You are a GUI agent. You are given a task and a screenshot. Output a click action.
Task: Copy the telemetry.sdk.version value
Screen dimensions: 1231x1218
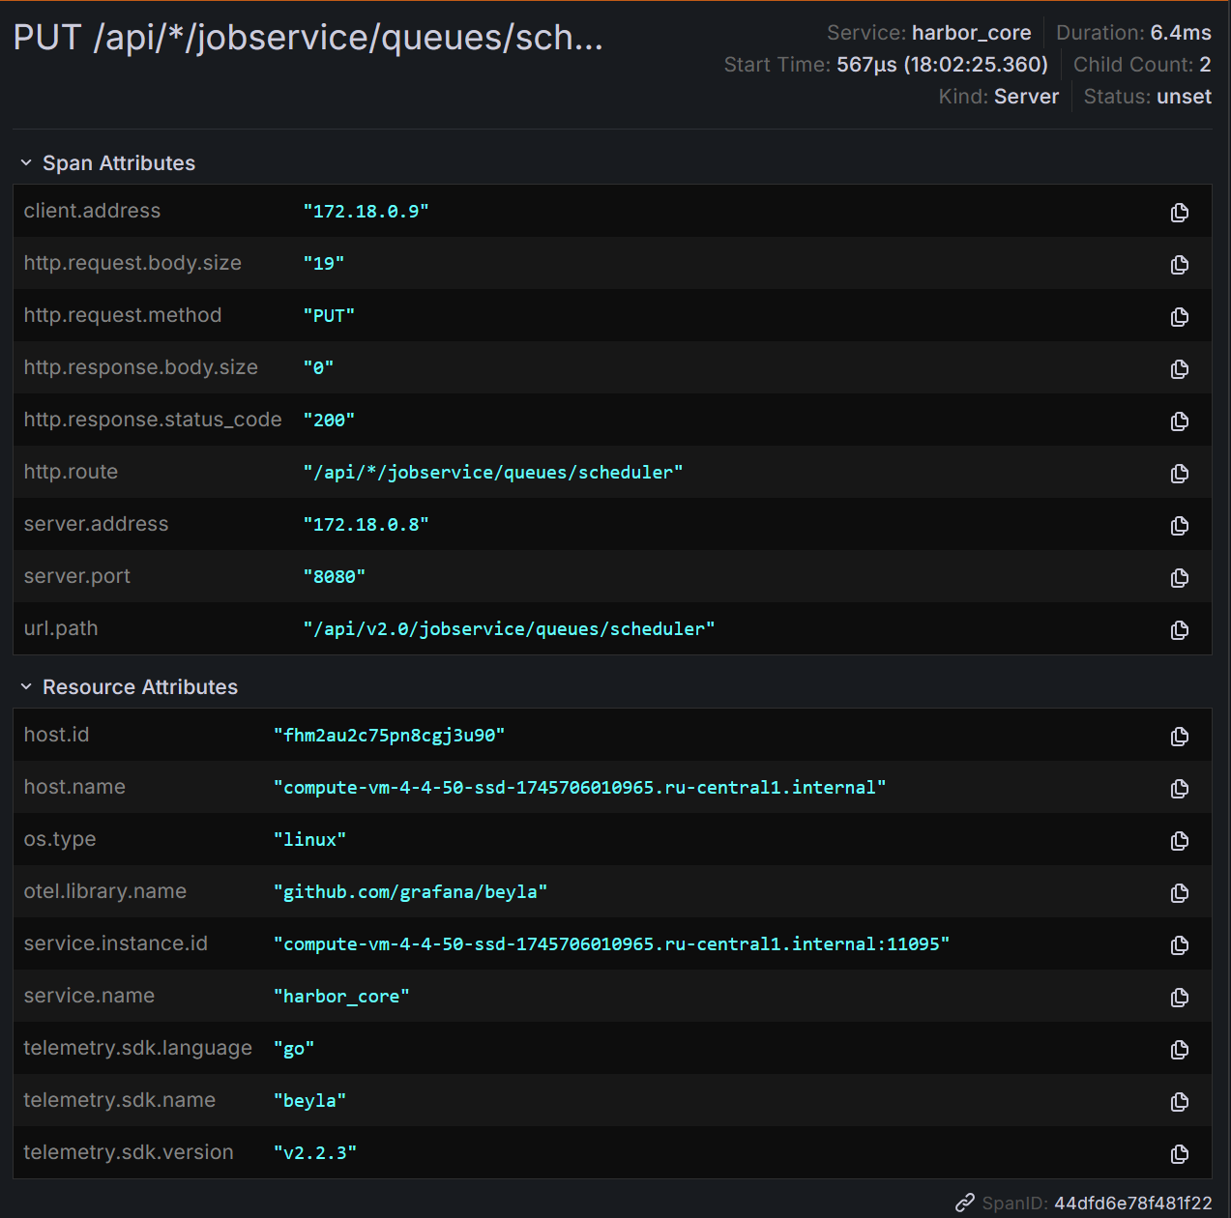[1179, 1154]
